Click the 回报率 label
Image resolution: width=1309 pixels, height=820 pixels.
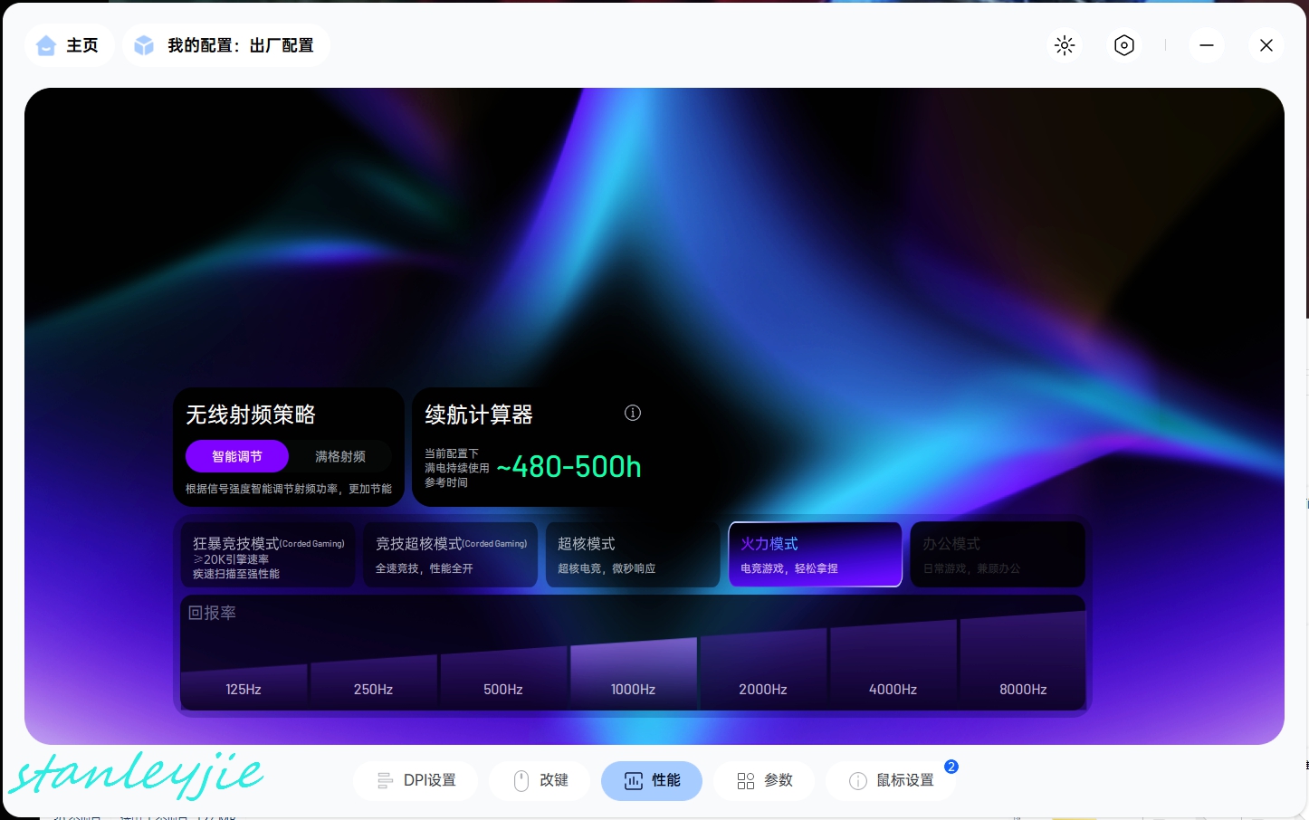point(212,613)
